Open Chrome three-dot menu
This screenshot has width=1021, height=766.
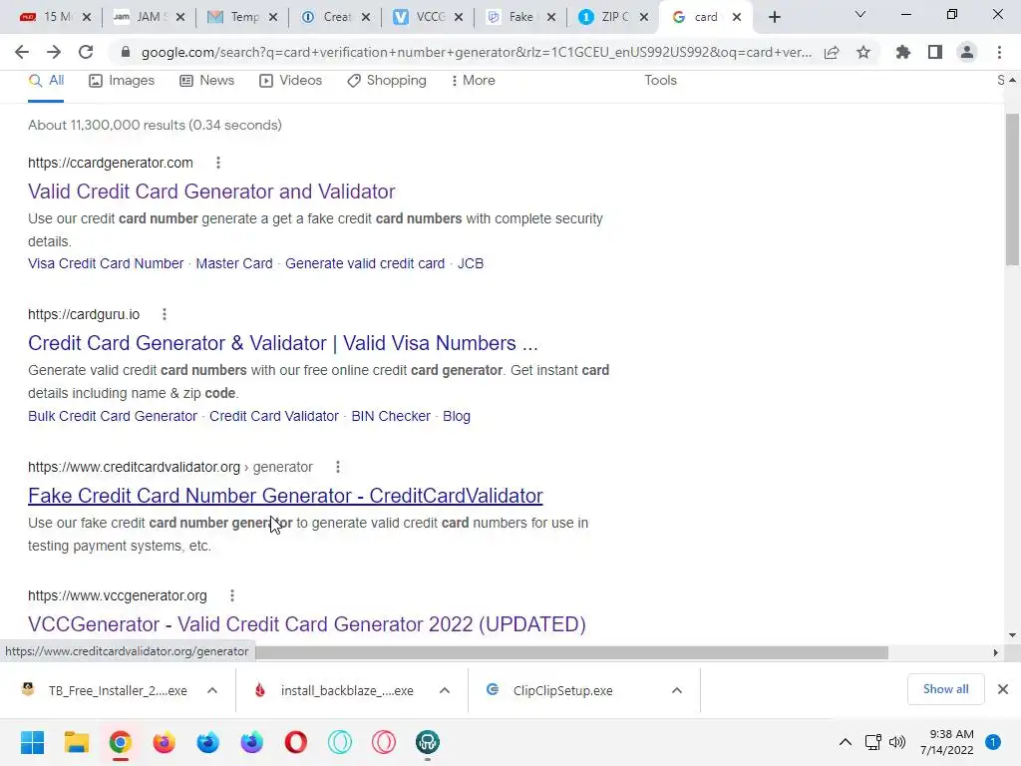[x=999, y=52]
